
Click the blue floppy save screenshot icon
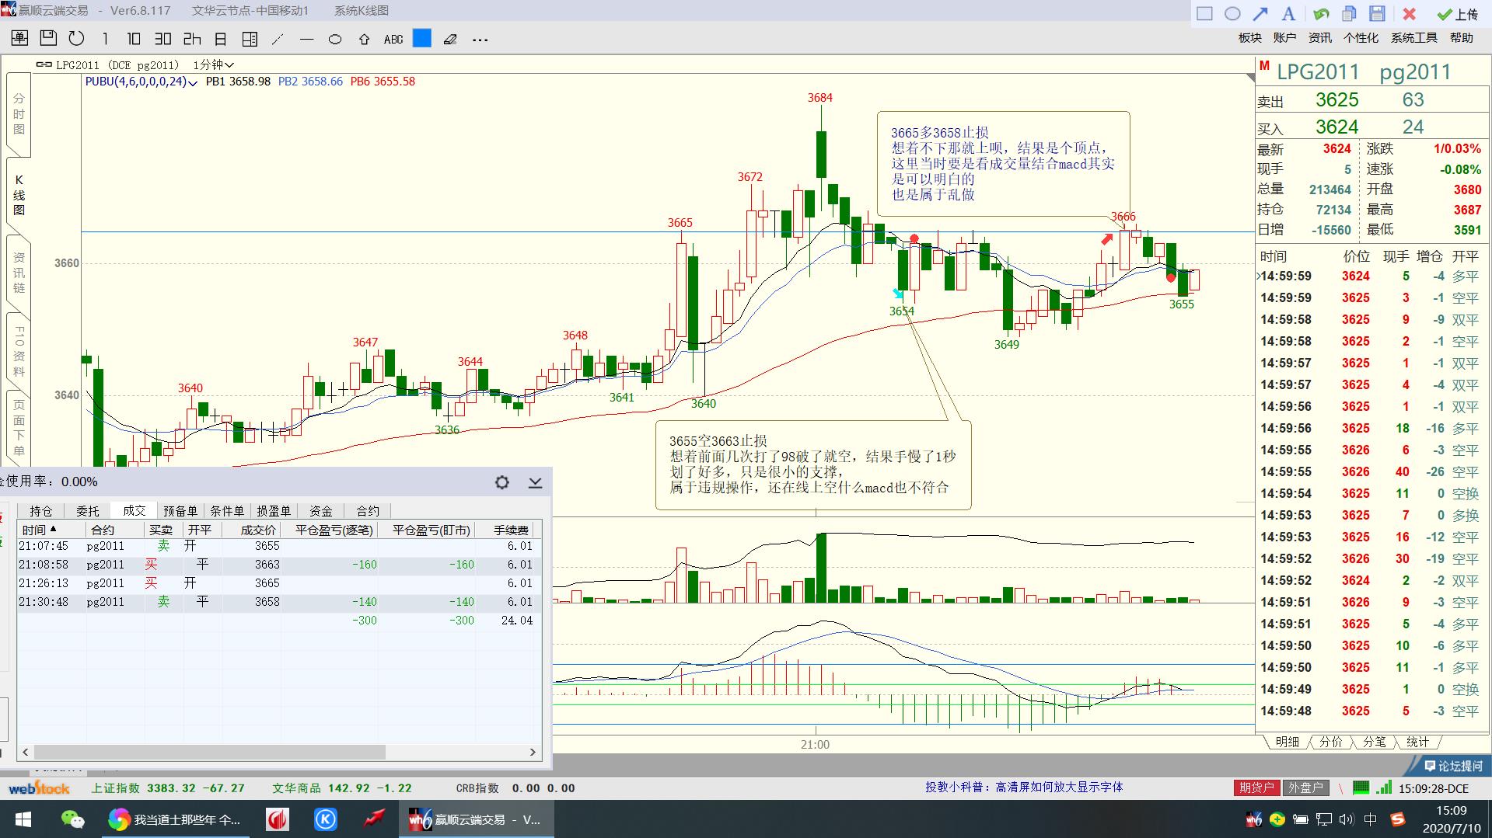point(1377,13)
